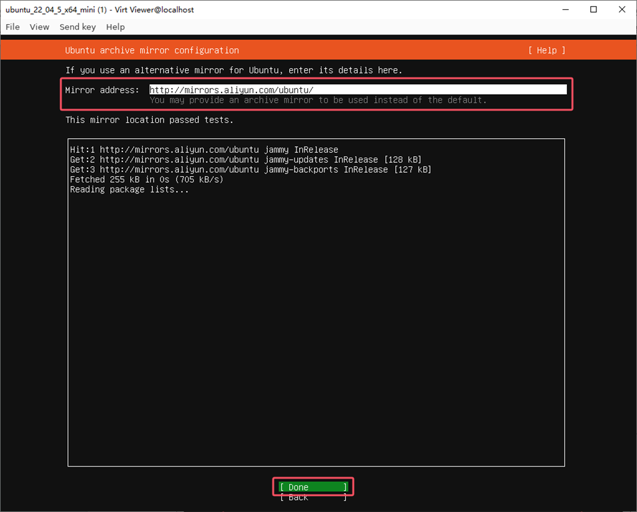Click the Virt Viewer title bar

[x=267, y=9]
